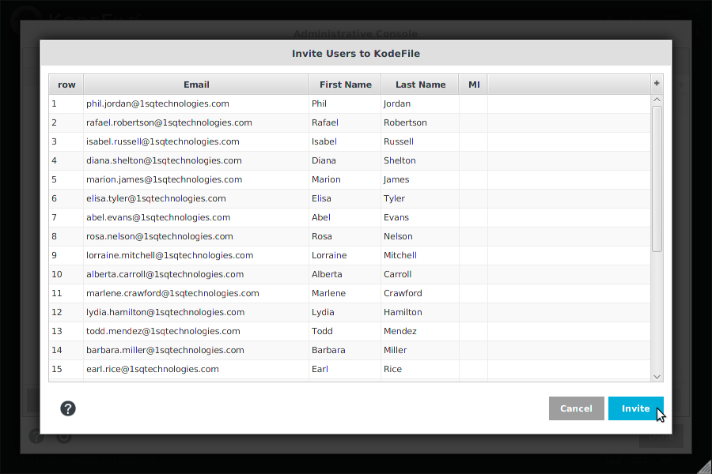Click row number 8 cell
Image resolution: width=712 pixels, height=474 pixels.
click(x=66, y=237)
